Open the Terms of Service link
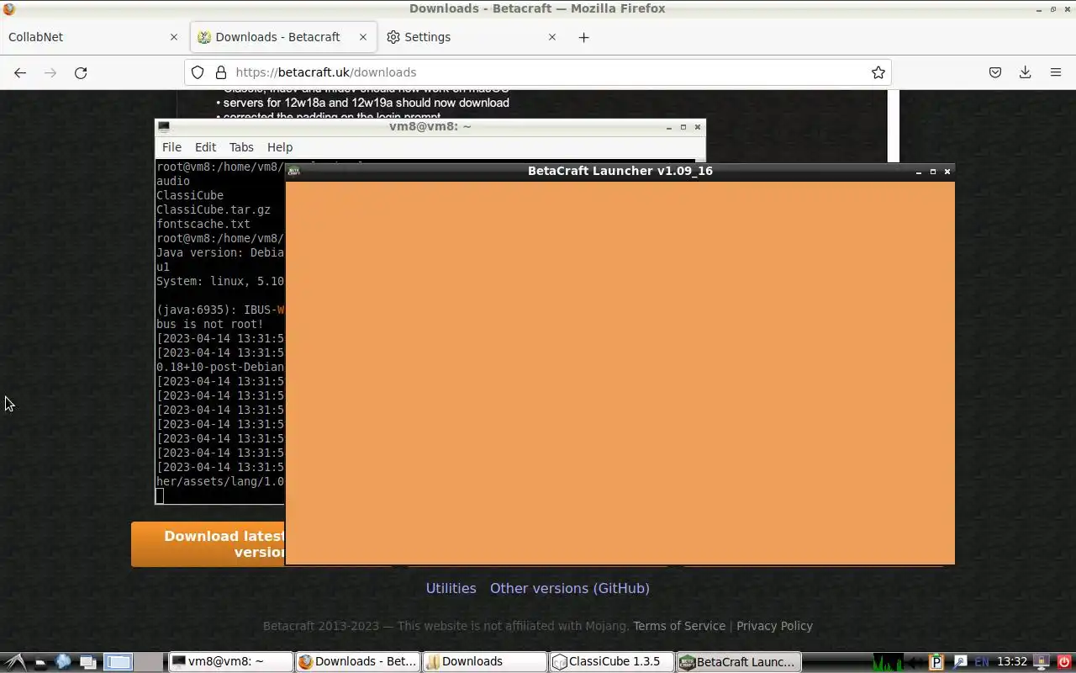 (679, 626)
